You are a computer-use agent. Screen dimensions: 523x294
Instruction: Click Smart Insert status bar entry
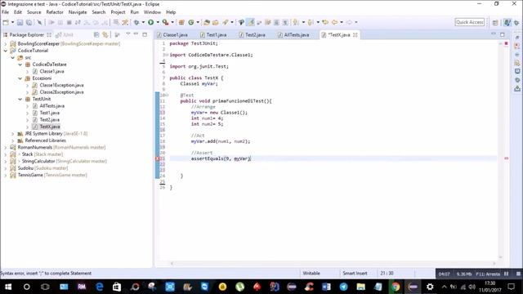coord(355,274)
